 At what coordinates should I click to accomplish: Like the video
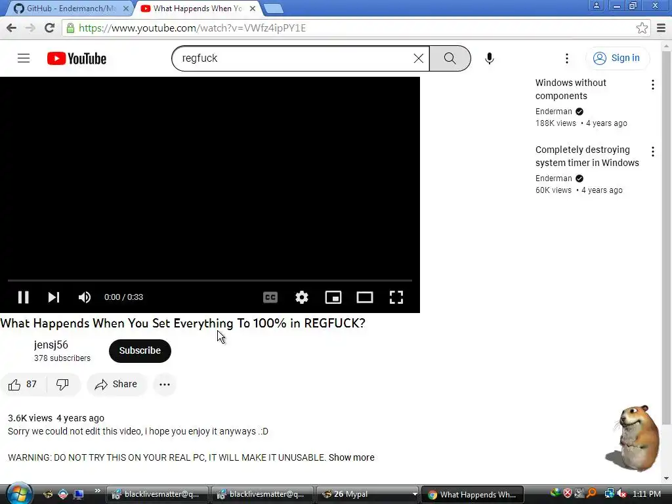23,385
